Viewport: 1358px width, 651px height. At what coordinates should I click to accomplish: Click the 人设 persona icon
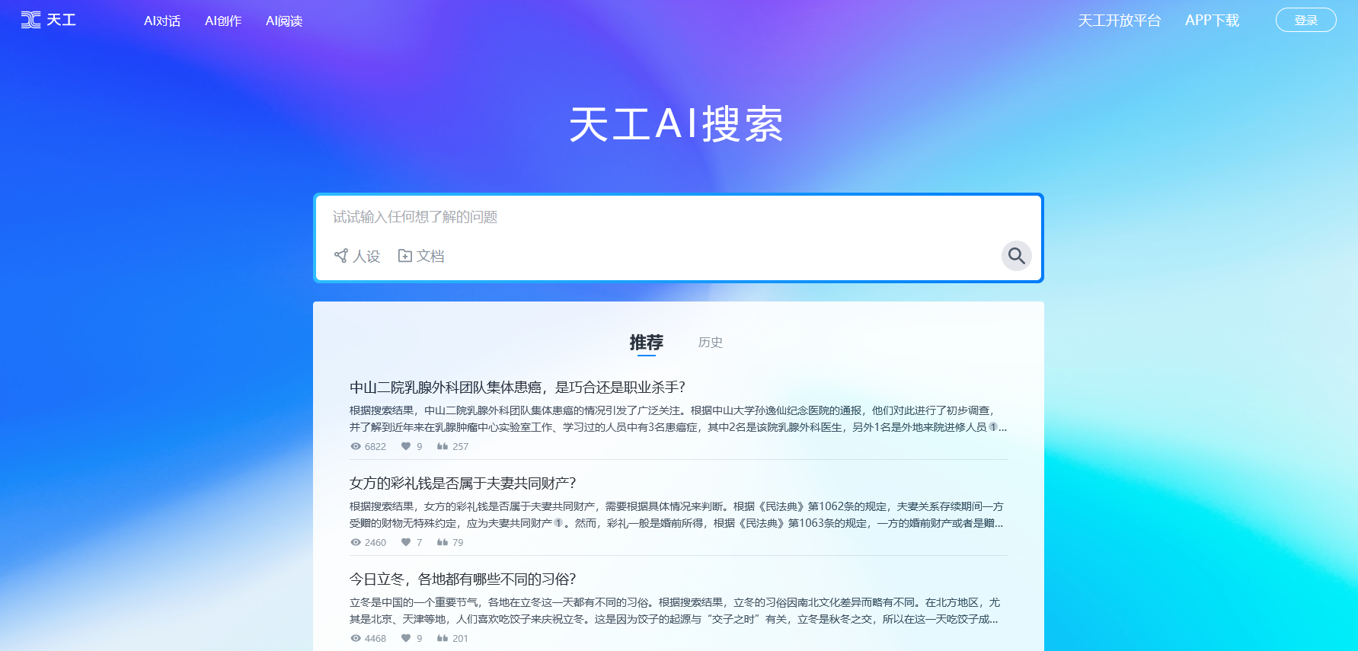(341, 256)
